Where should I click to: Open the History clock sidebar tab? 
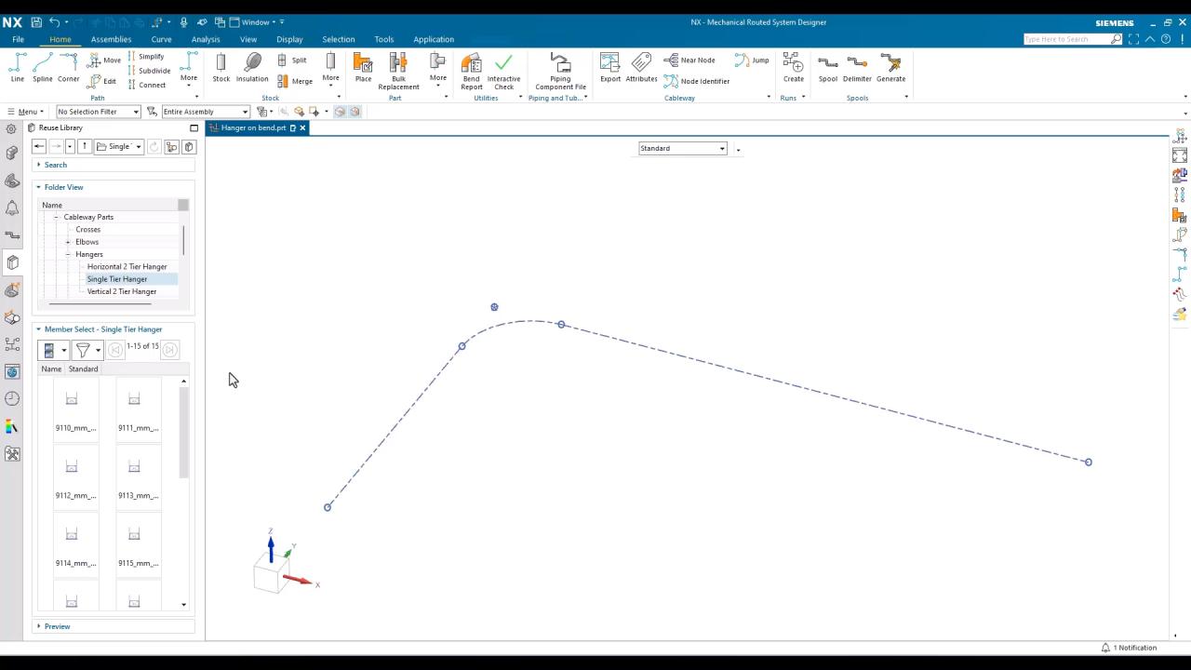click(x=12, y=398)
